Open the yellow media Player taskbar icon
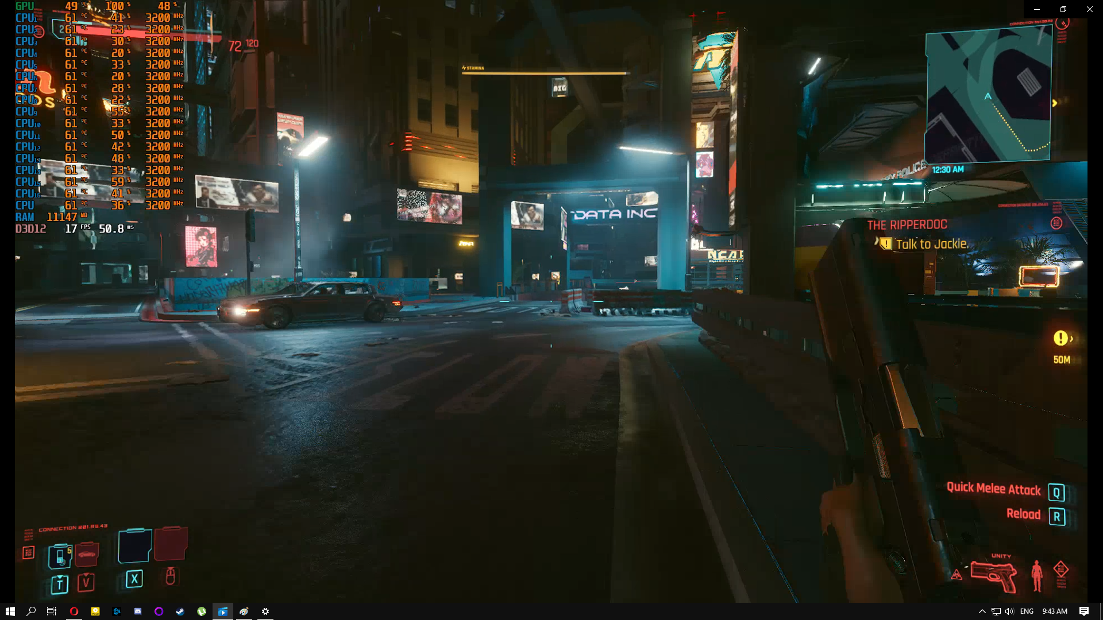 click(95, 611)
